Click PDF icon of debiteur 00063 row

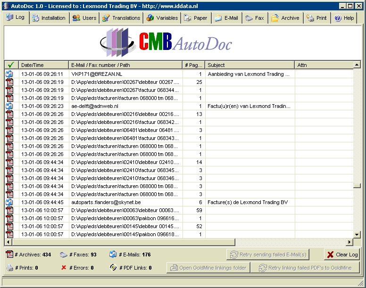9,210
